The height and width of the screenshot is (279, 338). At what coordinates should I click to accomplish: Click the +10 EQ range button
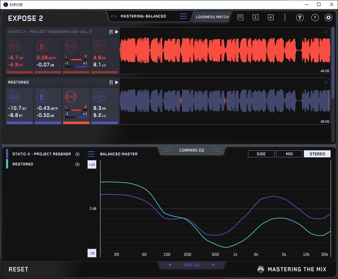[92, 165]
